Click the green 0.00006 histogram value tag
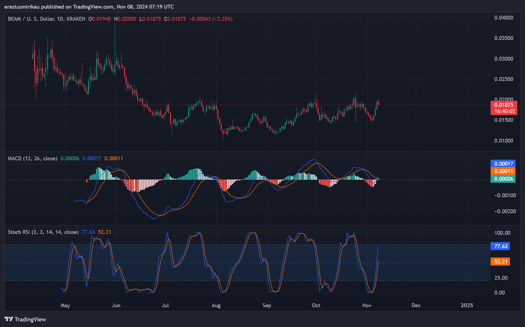The height and width of the screenshot is (327, 525). click(503, 179)
